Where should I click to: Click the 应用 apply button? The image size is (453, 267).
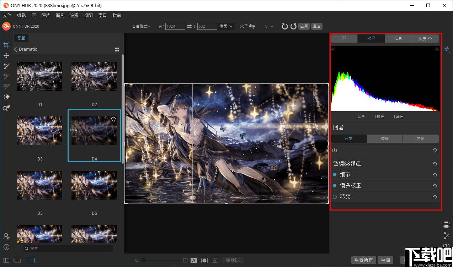pyautogui.click(x=304, y=26)
